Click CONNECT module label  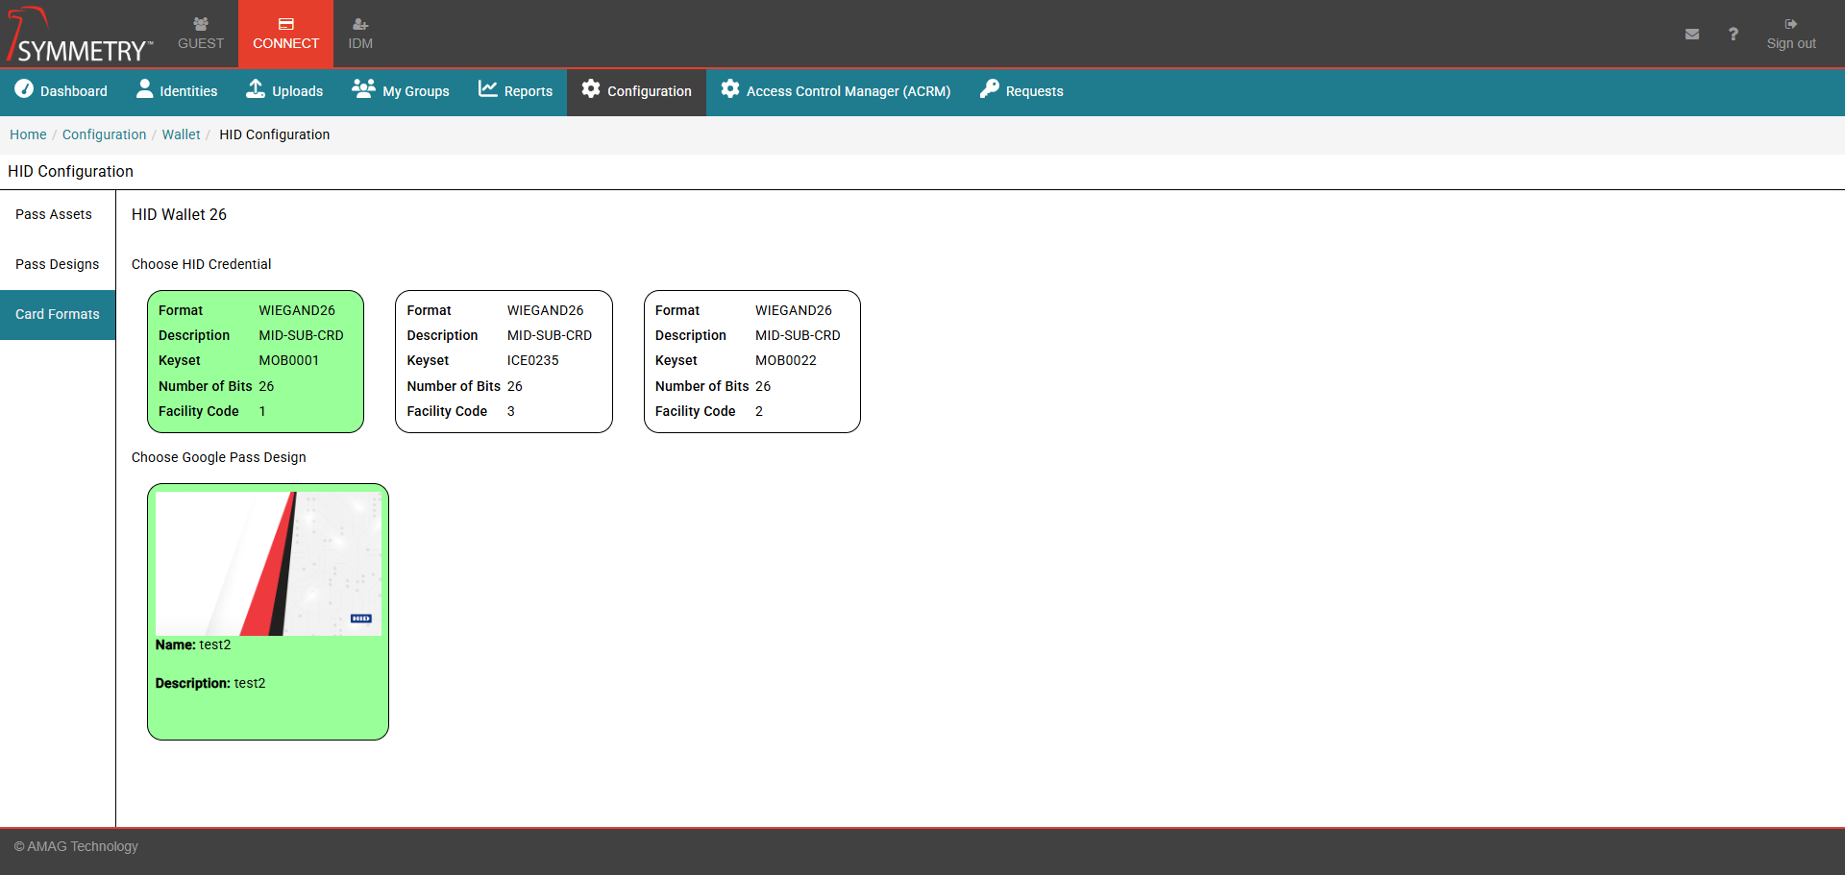286,43
